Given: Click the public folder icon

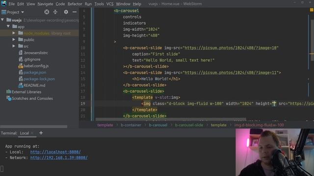Looking at the screenshot, I should pos(21,40).
